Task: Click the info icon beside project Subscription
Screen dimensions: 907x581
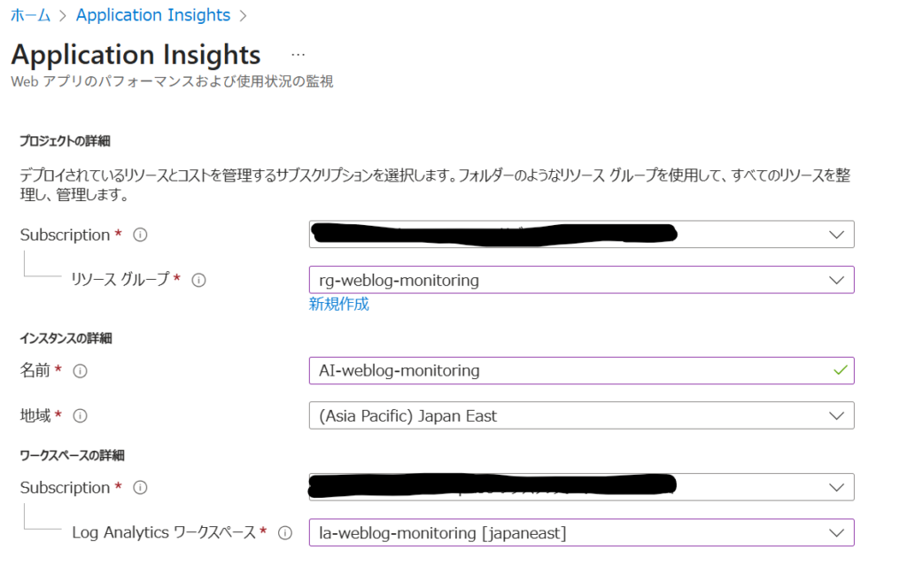Action: pyautogui.click(x=140, y=236)
